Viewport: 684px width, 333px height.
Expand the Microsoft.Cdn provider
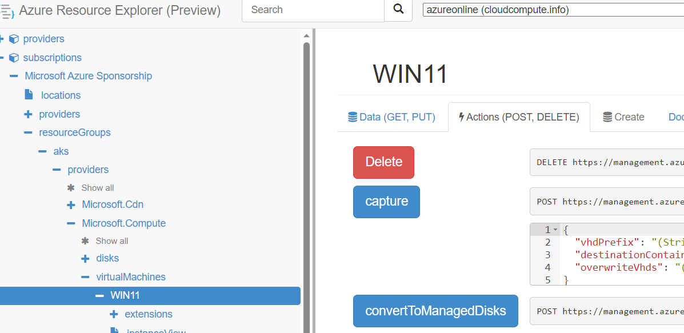tap(71, 205)
